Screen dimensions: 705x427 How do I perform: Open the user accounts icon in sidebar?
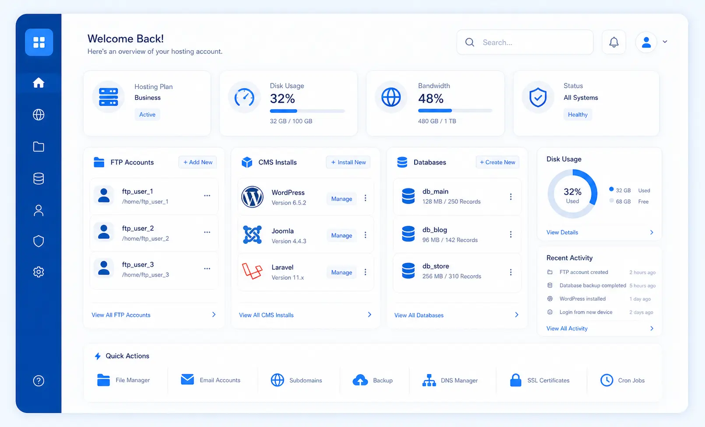click(39, 211)
